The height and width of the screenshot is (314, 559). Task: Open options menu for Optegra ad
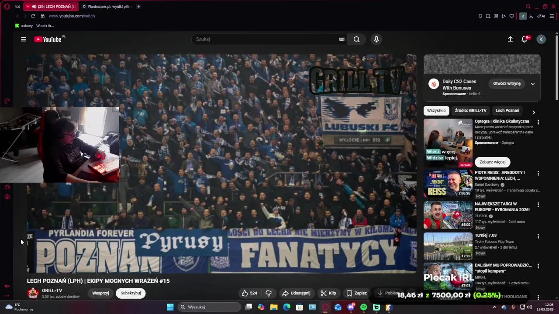pyautogui.click(x=538, y=123)
